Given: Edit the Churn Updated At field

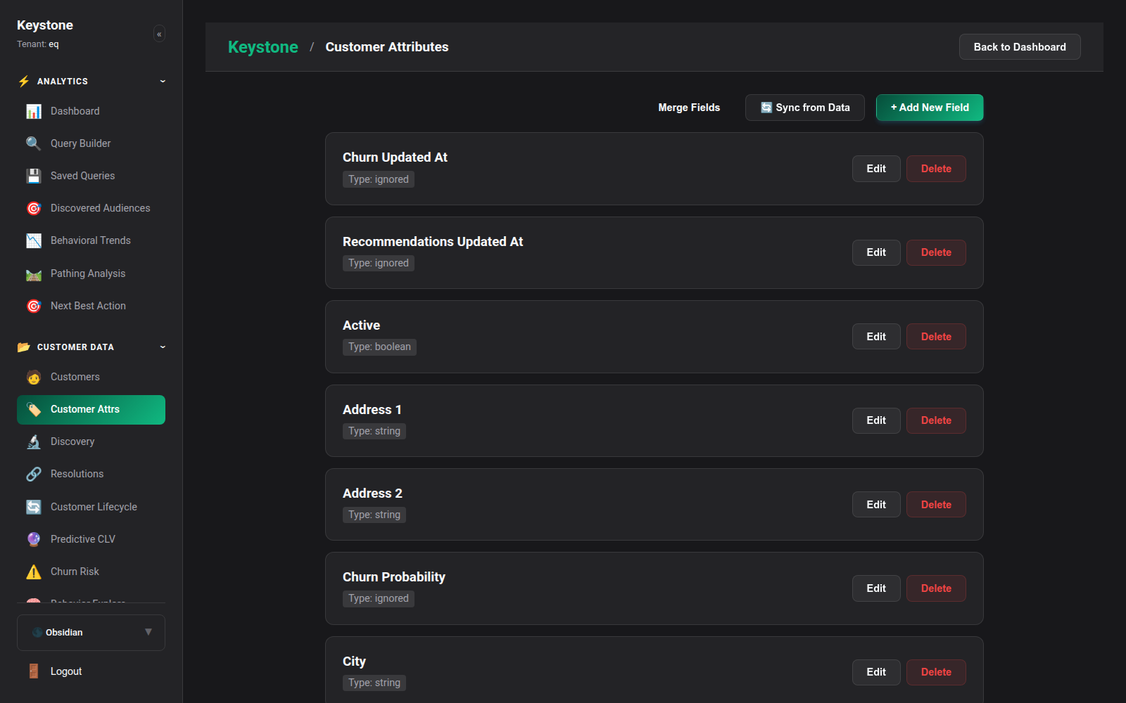Looking at the screenshot, I should point(876,169).
